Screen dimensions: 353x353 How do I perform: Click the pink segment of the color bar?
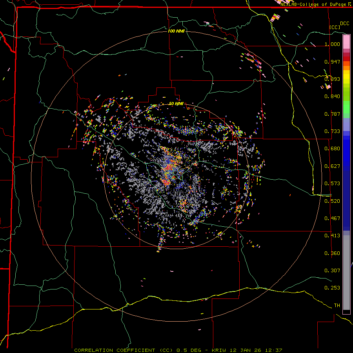coord(346,42)
